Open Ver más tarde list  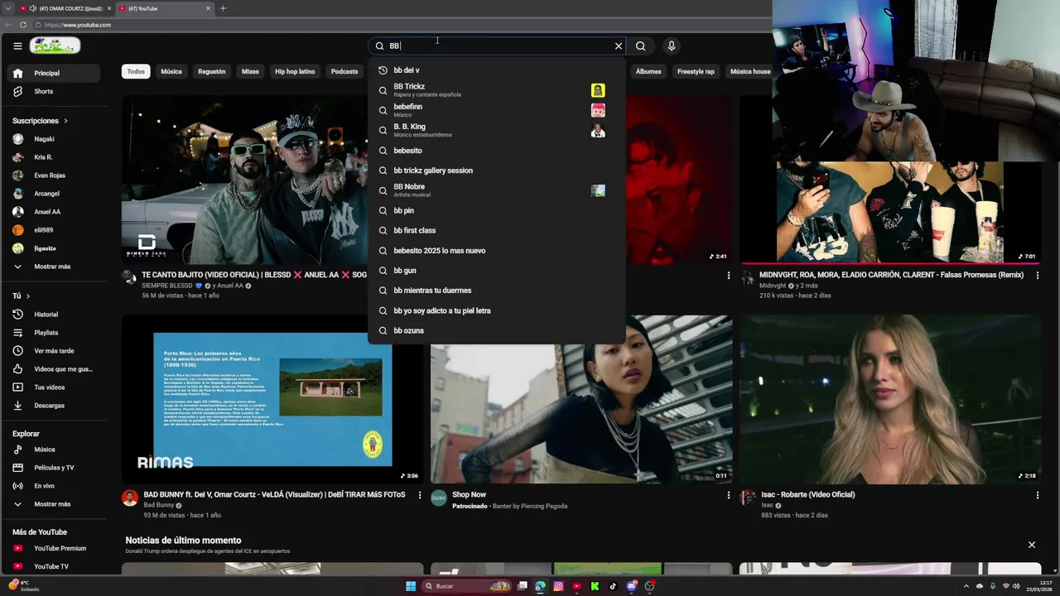coord(53,351)
